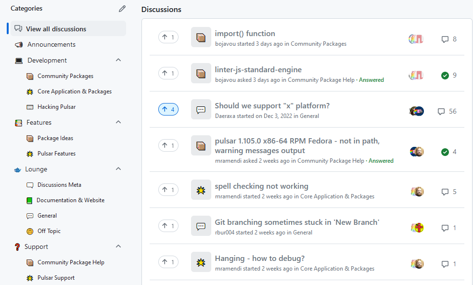473x285 pixels.
Task: View 9 answered comments on linter-js-standard-engine
Action: click(449, 75)
